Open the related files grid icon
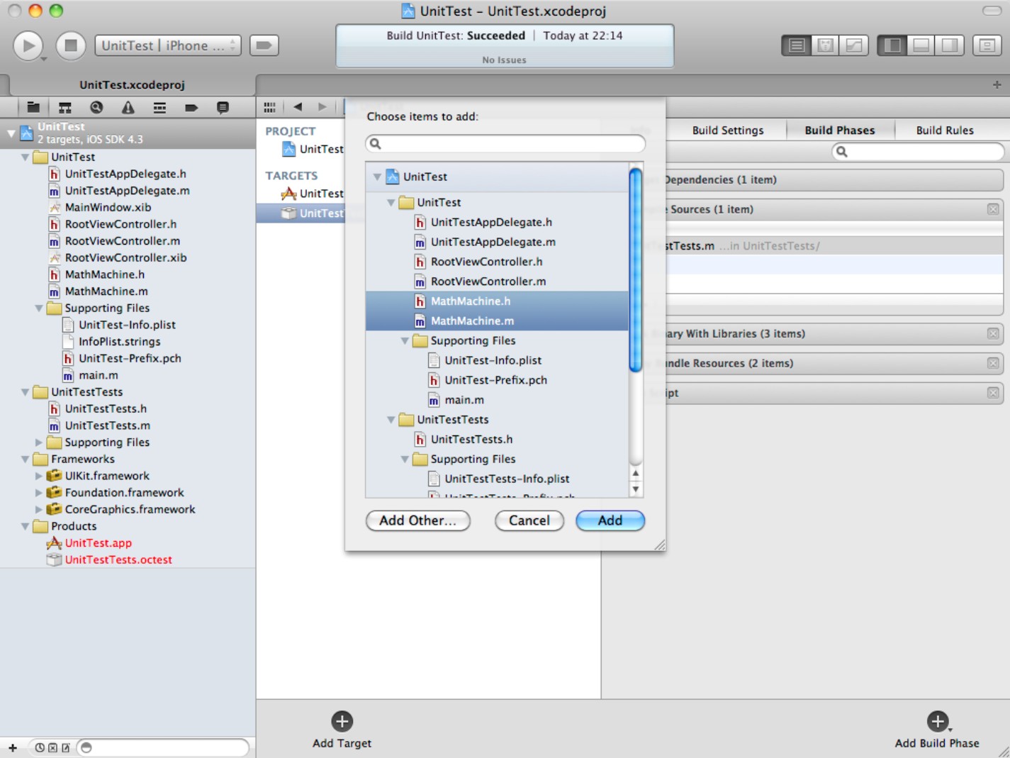The image size is (1010, 758). coord(269,107)
